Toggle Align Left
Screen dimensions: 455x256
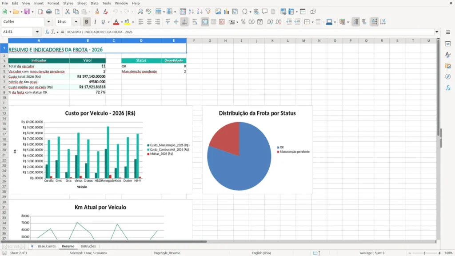pos(141,22)
